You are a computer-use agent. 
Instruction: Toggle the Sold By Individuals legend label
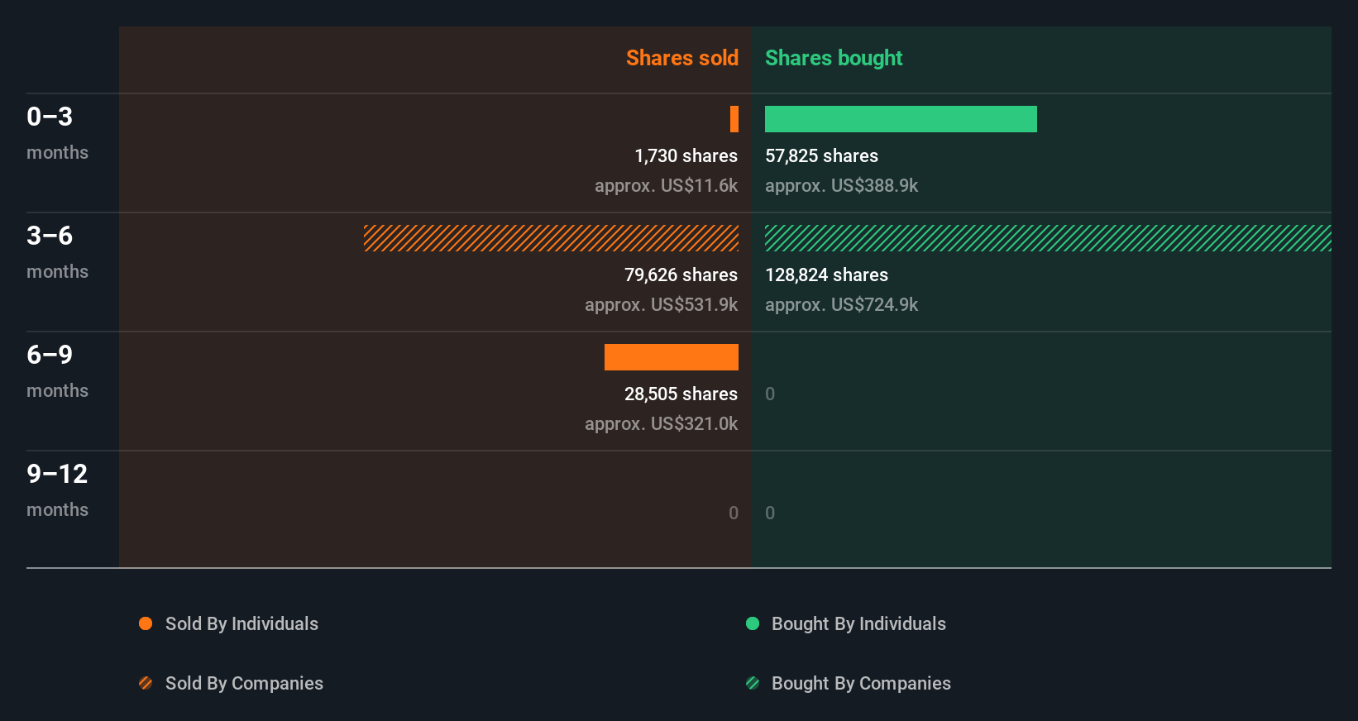coord(241,623)
